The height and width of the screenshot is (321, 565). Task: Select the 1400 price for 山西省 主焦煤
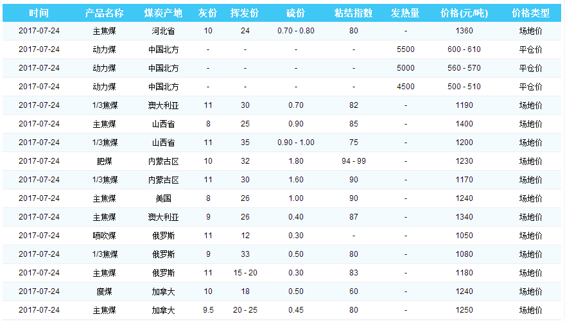coord(464,124)
